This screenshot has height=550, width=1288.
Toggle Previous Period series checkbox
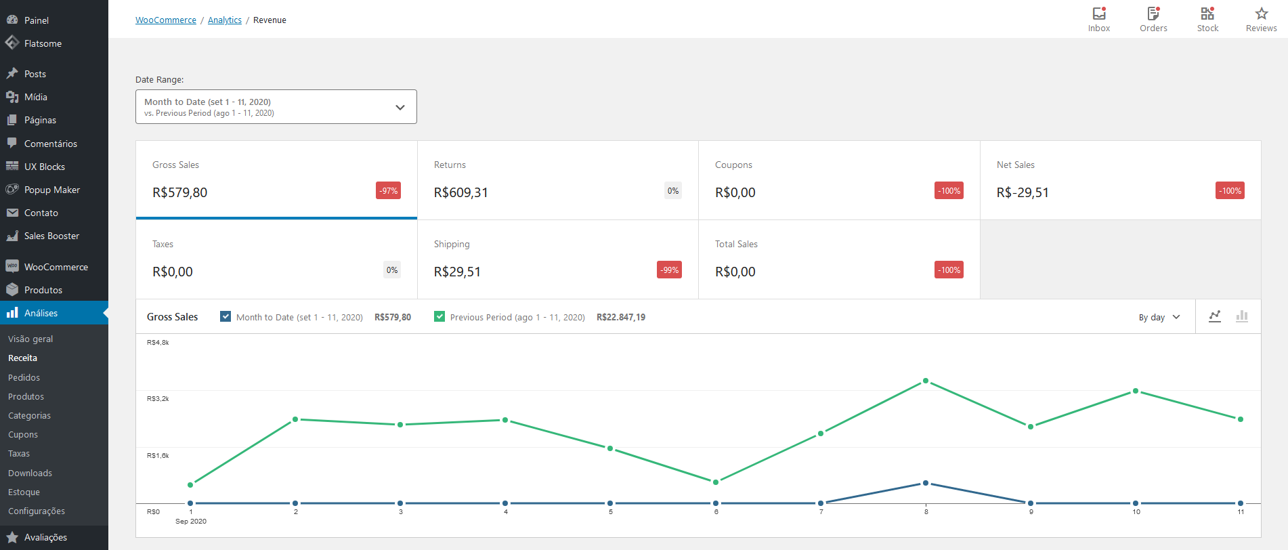(x=439, y=316)
